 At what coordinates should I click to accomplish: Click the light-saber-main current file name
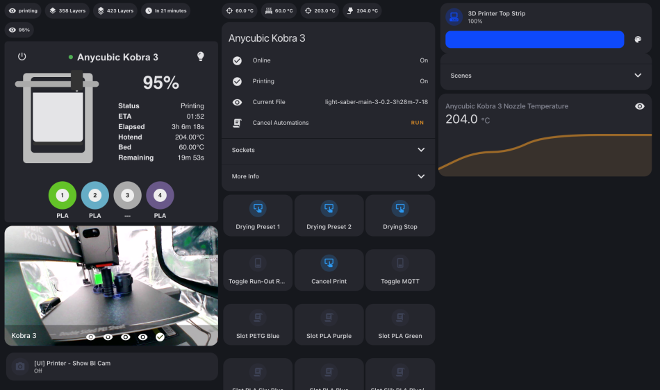[377, 102]
